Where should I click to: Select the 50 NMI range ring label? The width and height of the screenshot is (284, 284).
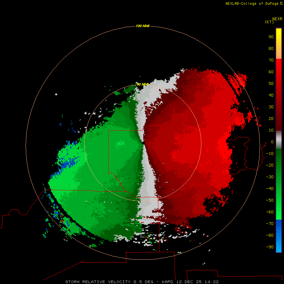pos(143,84)
